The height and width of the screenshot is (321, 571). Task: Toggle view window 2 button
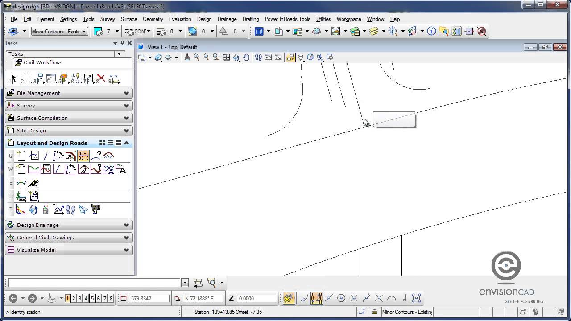pyautogui.click(x=74, y=298)
